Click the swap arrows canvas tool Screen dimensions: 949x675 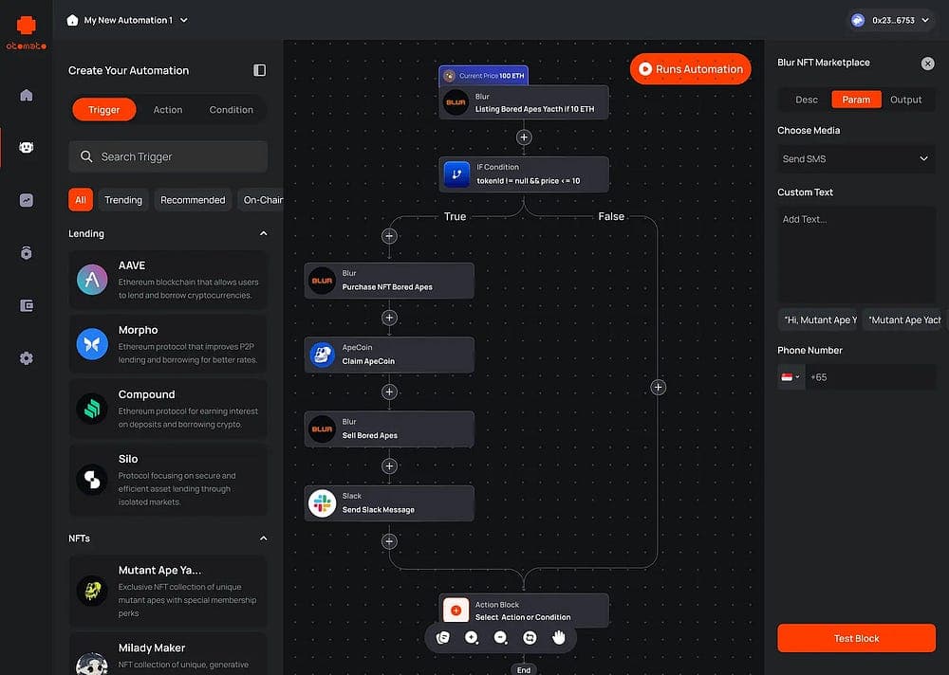[530, 637]
